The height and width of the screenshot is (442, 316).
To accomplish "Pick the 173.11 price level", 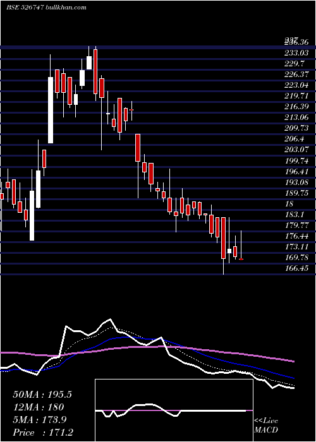I will [296, 247].
